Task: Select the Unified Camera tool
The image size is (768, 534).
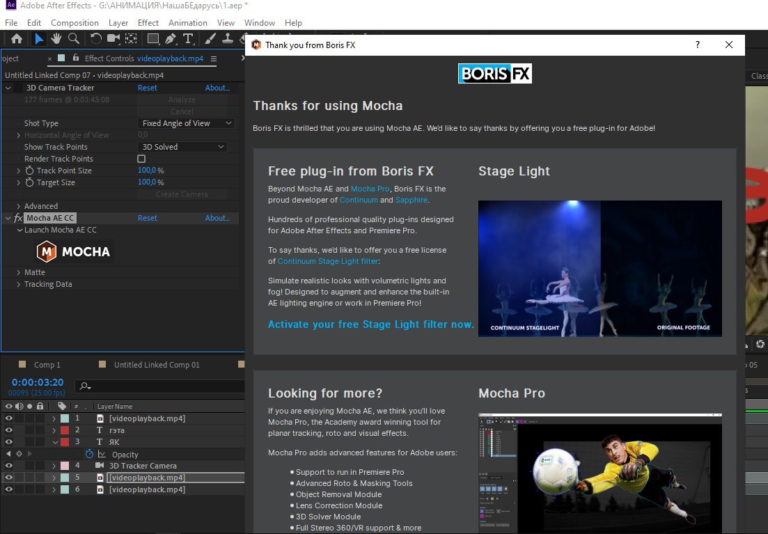Action: tap(113, 39)
